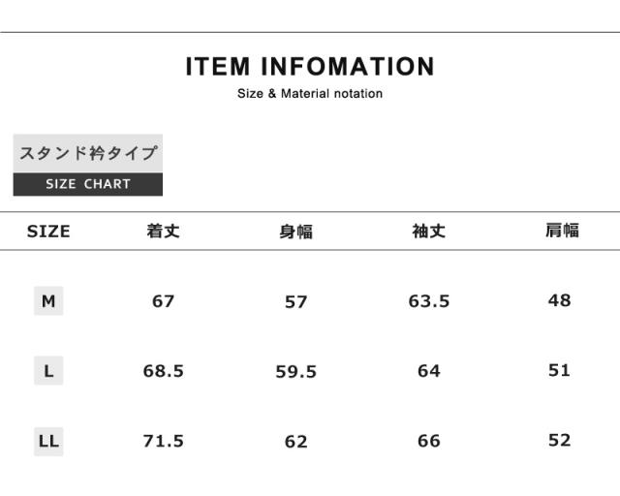Click the SIZE column header
Image resolution: width=620 pixels, height=496 pixels.
point(48,232)
